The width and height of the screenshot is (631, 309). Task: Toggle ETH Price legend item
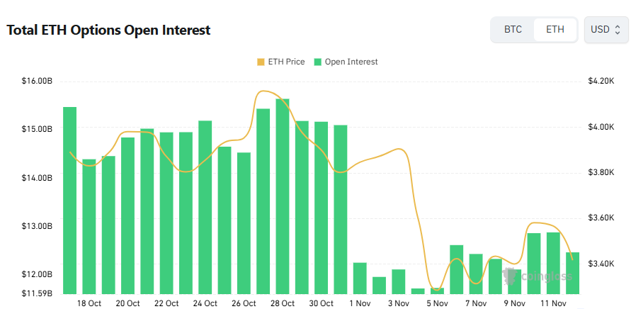tap(280, 62)
